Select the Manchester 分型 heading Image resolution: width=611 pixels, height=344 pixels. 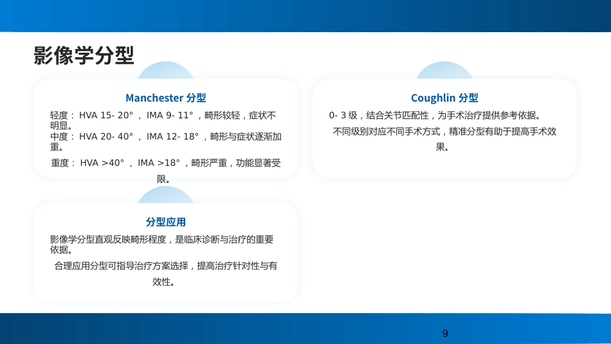(165, 98)
